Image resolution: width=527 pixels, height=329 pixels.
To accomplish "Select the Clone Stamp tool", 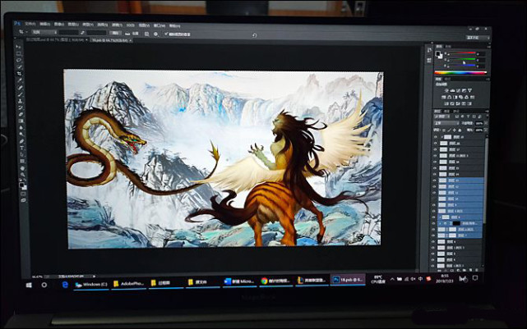I will tap(21, 101).
